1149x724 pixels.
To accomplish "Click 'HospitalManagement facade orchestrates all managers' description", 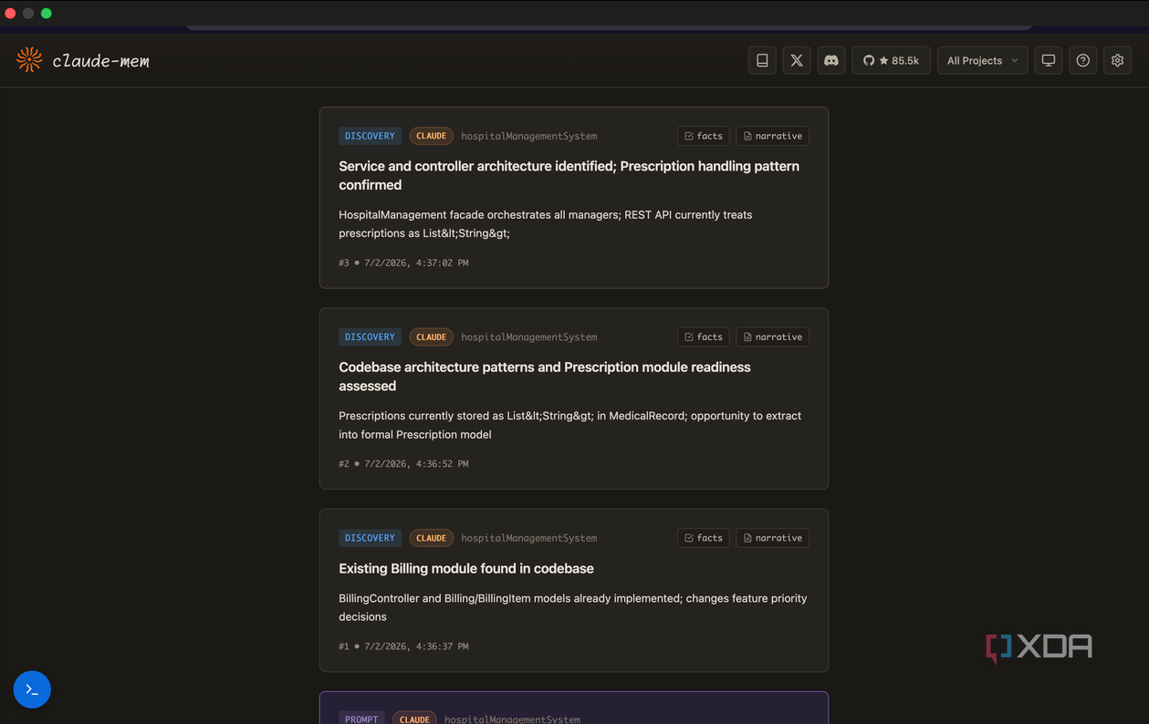I will [x=546, y=223].
